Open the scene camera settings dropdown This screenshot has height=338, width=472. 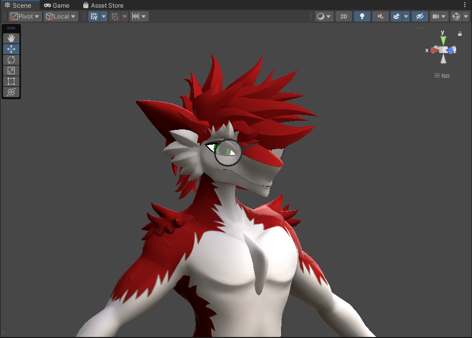[x=439, y=16]
